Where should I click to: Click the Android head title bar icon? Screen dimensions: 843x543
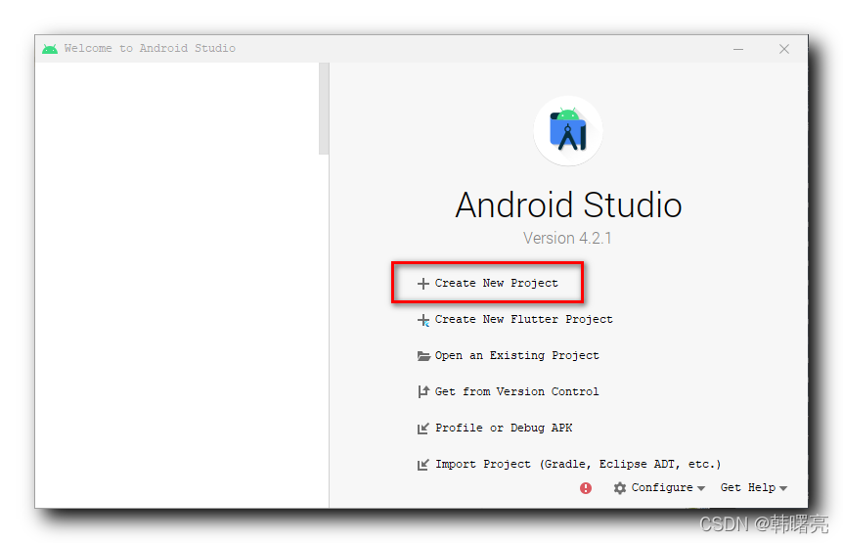click(50, 49)
